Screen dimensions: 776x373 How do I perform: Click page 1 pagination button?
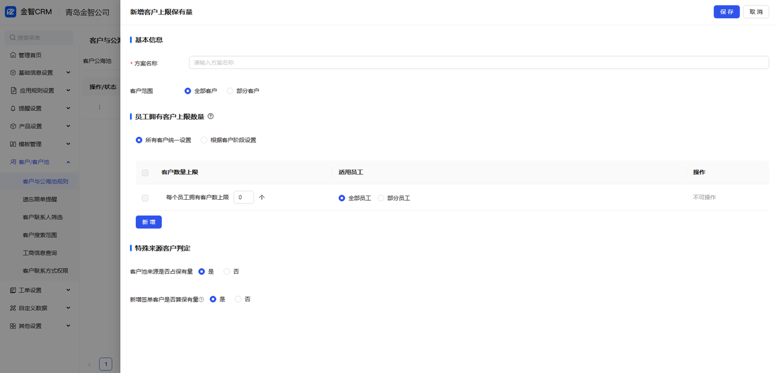click(105, 365)
